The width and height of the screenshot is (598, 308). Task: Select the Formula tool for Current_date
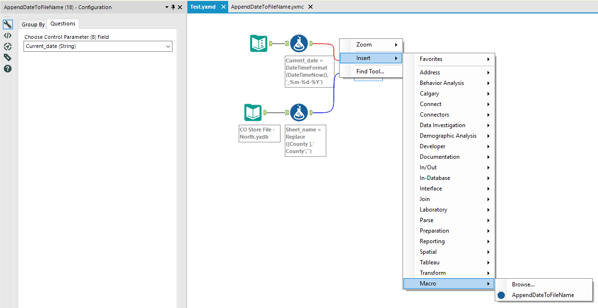[x=299, y=44]
